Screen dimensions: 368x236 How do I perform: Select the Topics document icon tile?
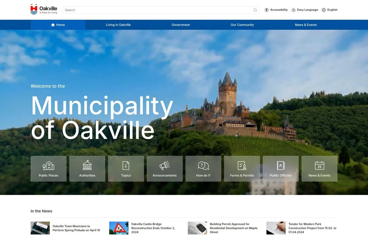pyautogui.click(x=126, y=168)
